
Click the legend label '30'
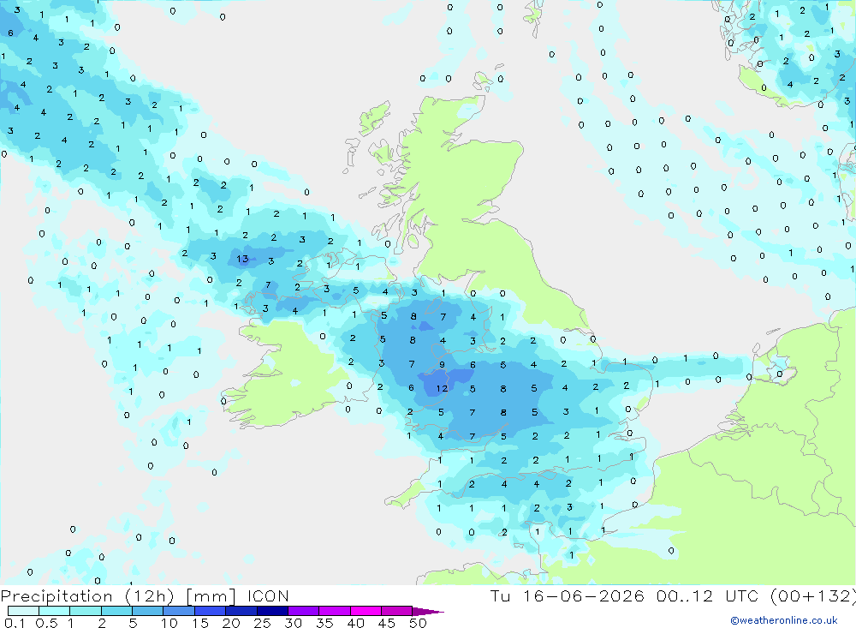pyautogui.click(x=293, y=623)
